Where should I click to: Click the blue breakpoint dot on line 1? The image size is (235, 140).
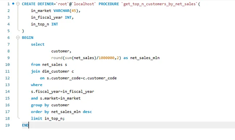tap(13, 4)
